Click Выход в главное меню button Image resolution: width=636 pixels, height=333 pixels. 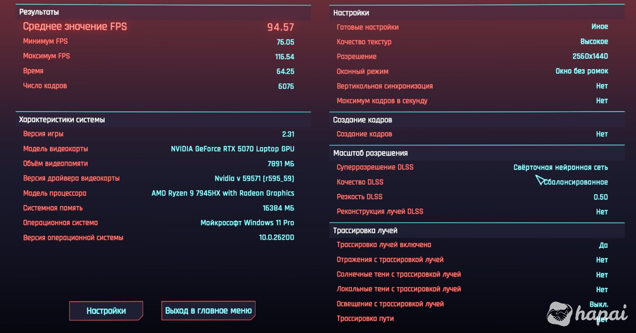coord(208,310)
